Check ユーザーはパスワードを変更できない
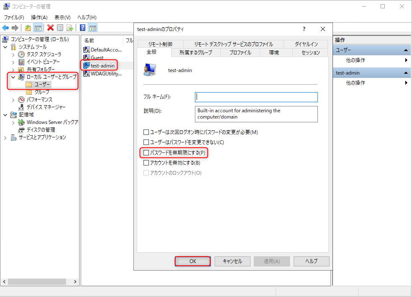412x297 pixels. [x=146, y=142]
